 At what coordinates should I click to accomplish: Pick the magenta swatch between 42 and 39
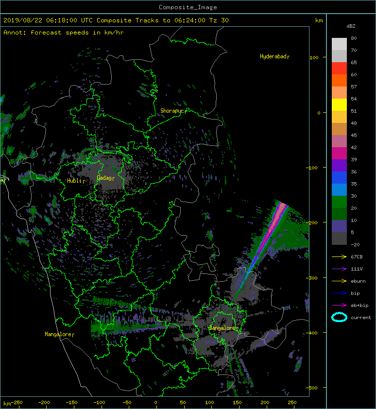(x=339, y=153)
